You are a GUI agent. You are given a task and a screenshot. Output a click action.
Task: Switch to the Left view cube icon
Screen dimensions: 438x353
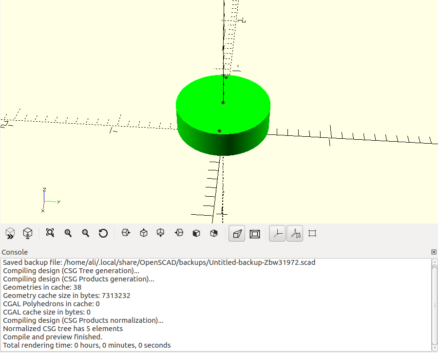(x=179, y=233)
